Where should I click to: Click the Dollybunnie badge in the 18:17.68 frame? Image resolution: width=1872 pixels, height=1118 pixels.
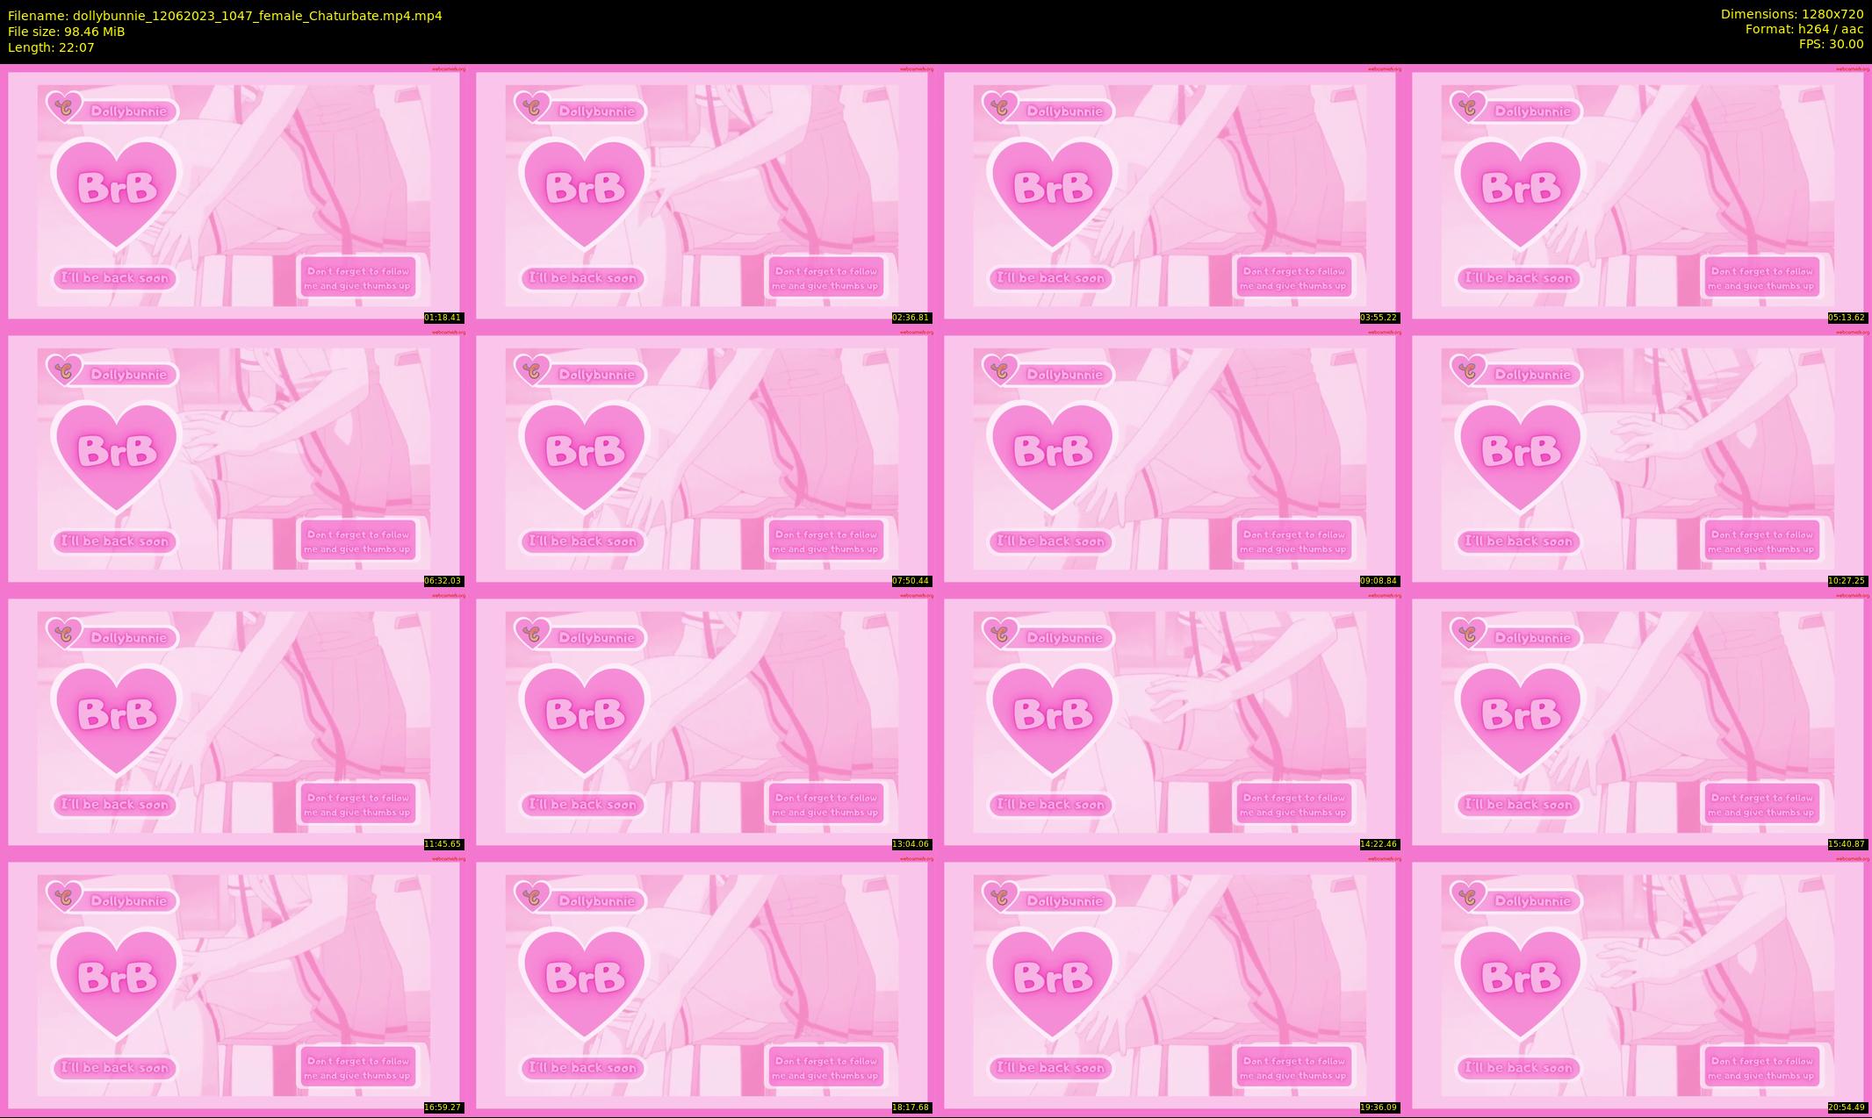[595, 901]
